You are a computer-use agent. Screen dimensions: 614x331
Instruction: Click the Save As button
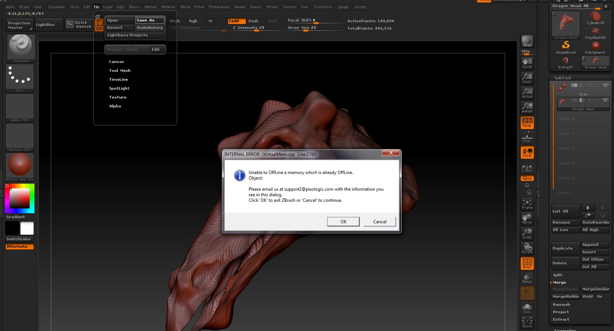(150, 20)
